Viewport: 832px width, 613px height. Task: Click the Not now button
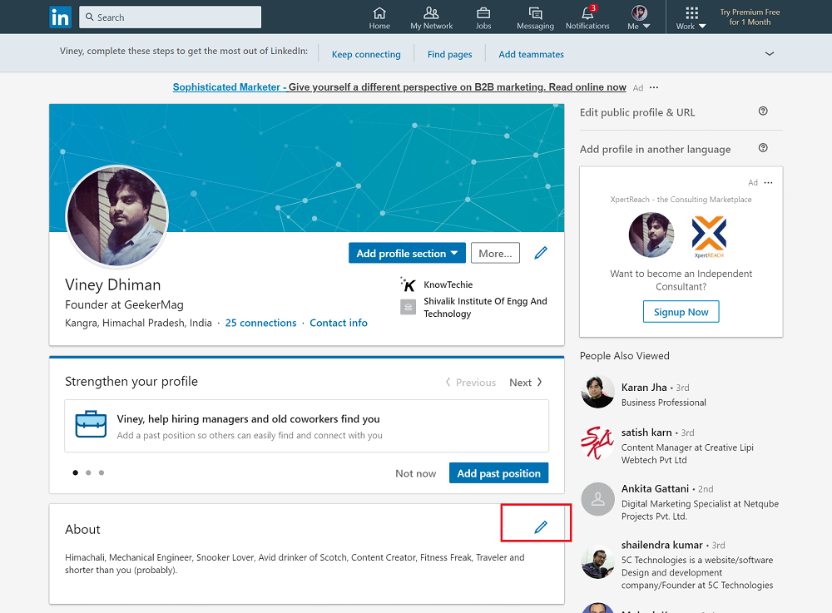click(415, 473)
